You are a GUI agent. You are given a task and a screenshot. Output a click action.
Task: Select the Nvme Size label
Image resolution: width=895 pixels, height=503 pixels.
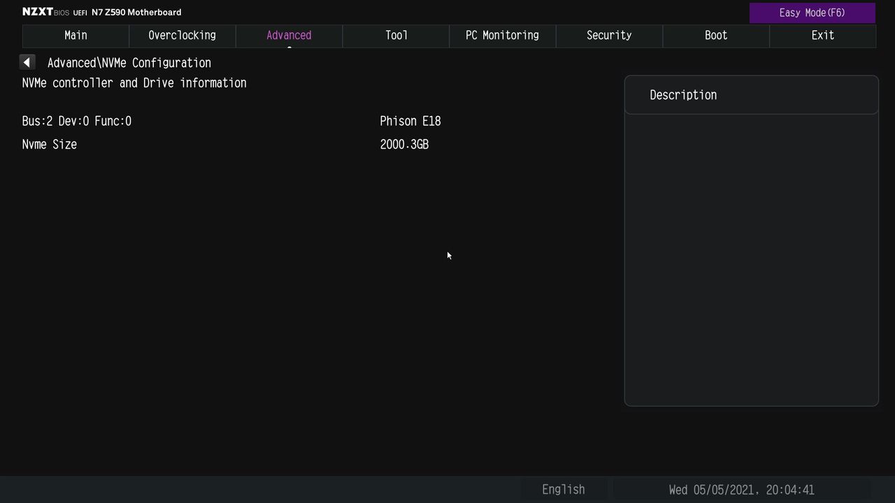click(50, 145)
